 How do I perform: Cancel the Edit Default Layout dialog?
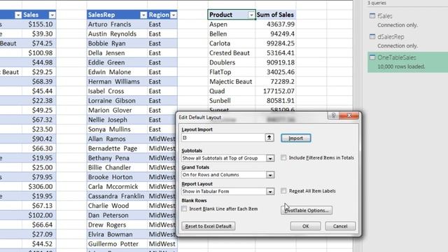point(340,226)
